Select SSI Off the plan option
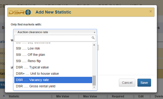The image size is (163, 99). coord(53,55)
